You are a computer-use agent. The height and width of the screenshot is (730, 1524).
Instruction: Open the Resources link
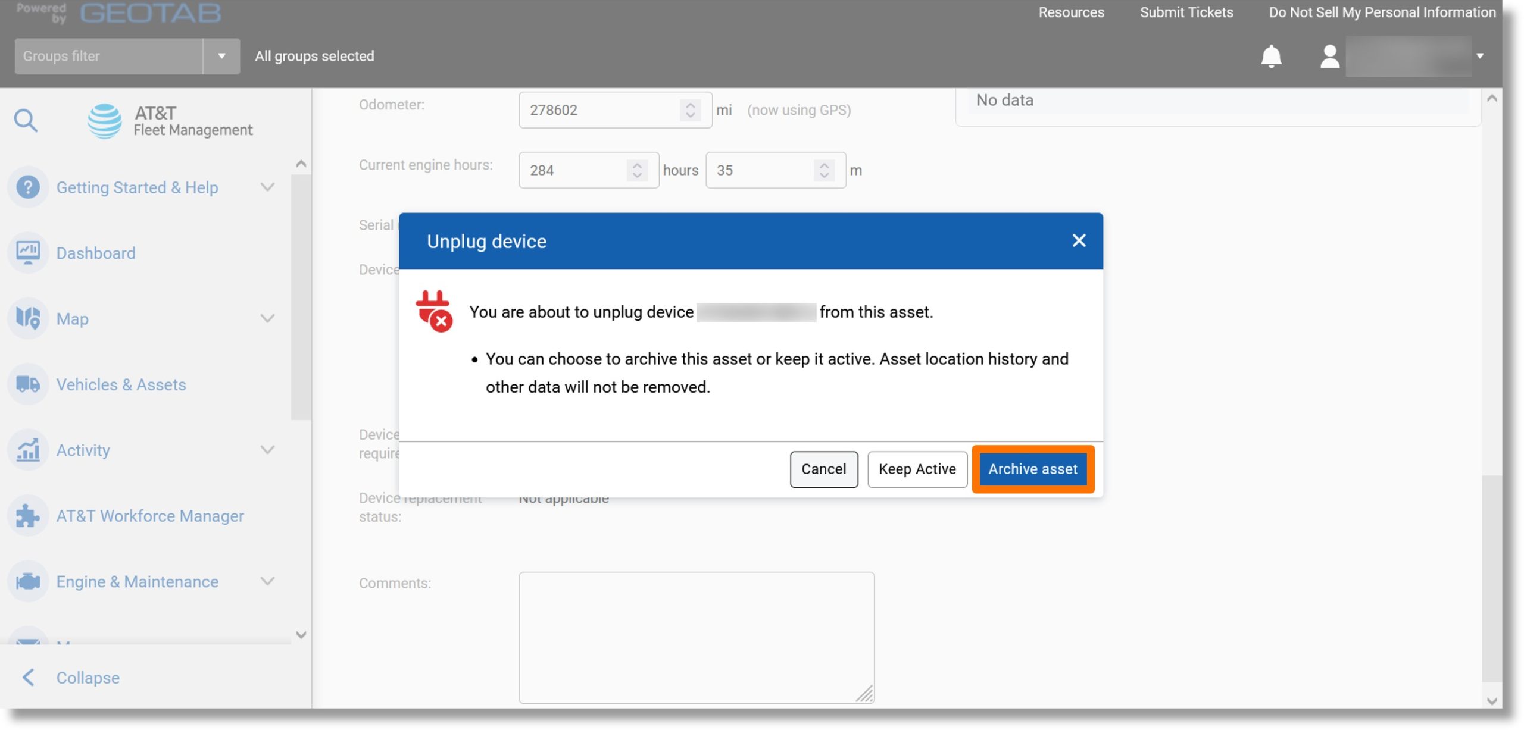[1071, 12]
